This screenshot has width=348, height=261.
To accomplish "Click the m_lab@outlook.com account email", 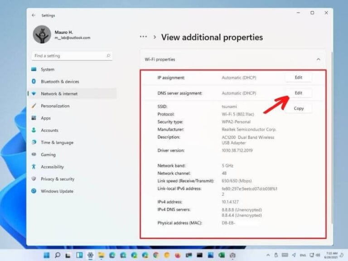I will click(72, 38).
